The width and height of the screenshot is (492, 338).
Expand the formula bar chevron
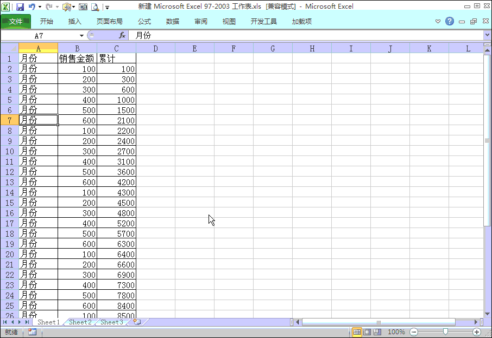pos(487,35)
